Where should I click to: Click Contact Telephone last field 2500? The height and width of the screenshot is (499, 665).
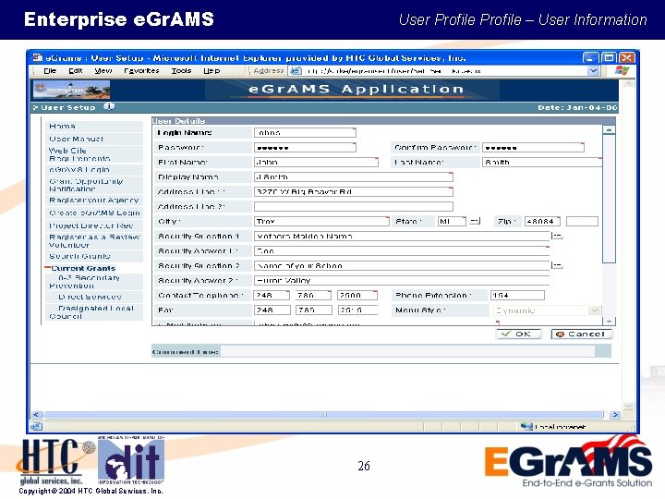coord(357,296)
